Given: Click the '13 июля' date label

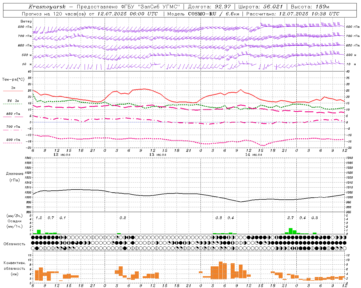Looking at the screenshot, I should pos(158,155).
